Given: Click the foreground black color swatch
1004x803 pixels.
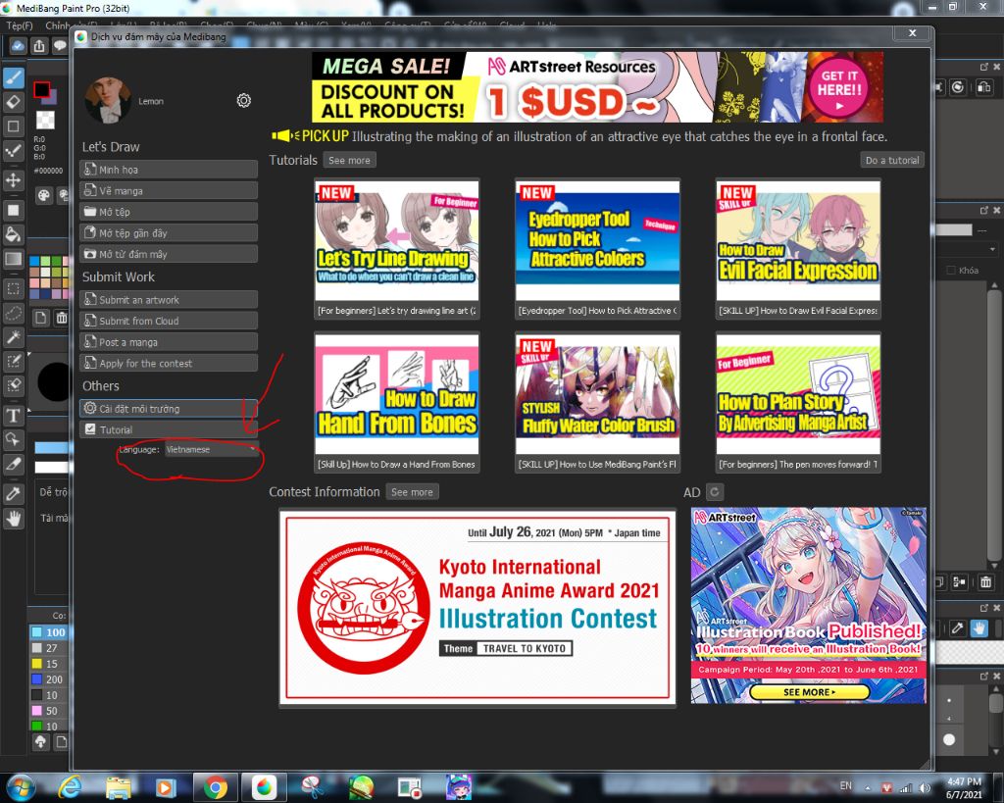Looking at the screenshot, I should 41,89.
